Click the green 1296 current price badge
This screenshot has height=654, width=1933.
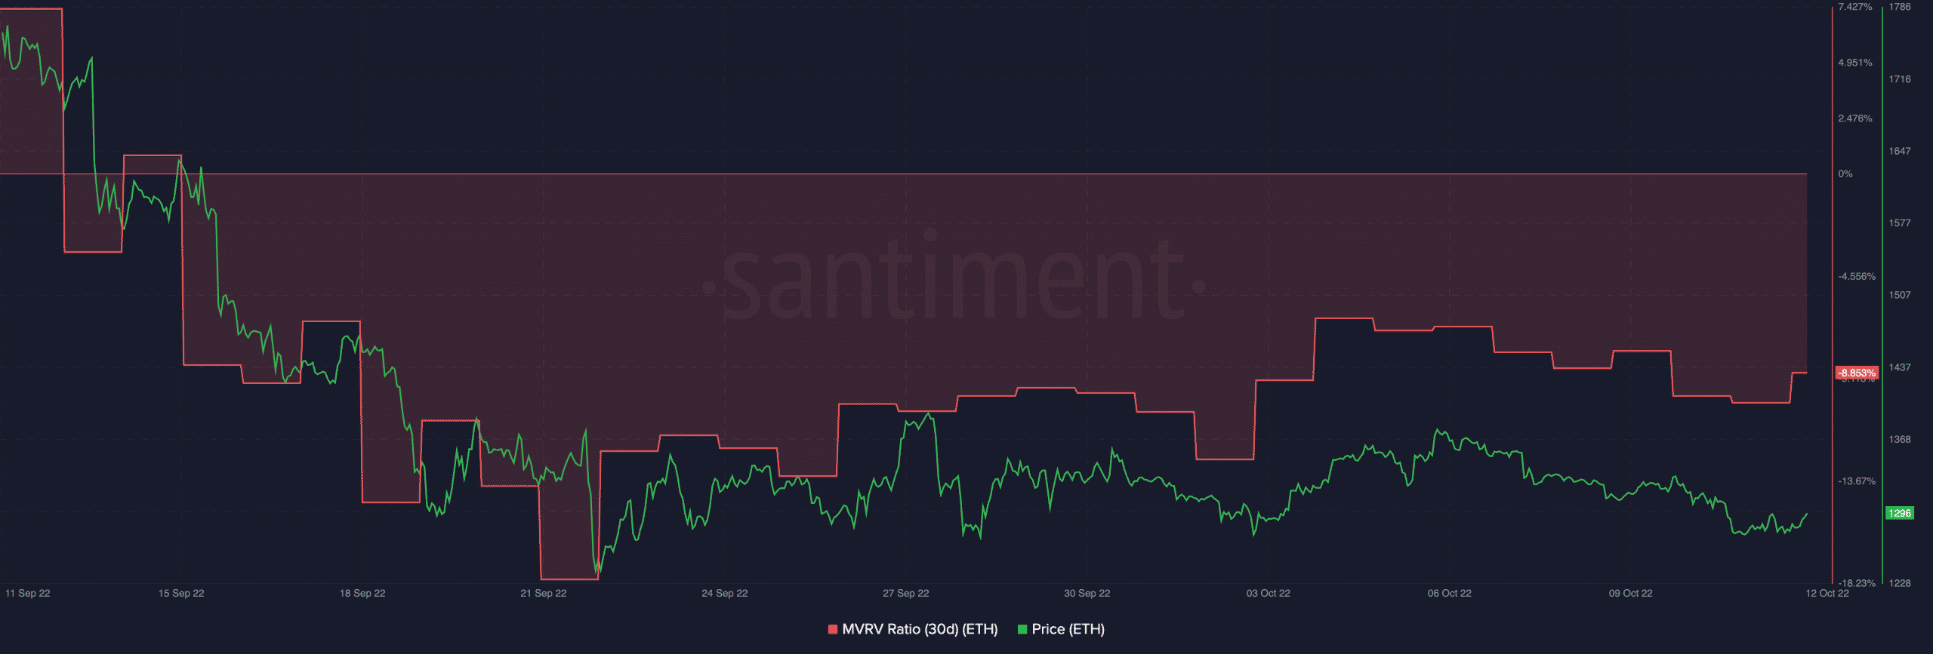1900,513
